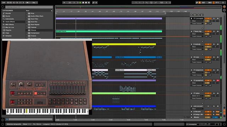Viewport: 227px width, 127px height.
Task: Select the Instruments category
Action: [10, 19]
